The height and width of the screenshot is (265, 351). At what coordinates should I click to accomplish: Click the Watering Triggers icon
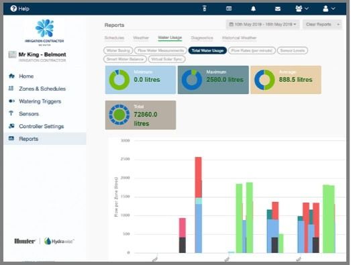[x=11, y=101]
